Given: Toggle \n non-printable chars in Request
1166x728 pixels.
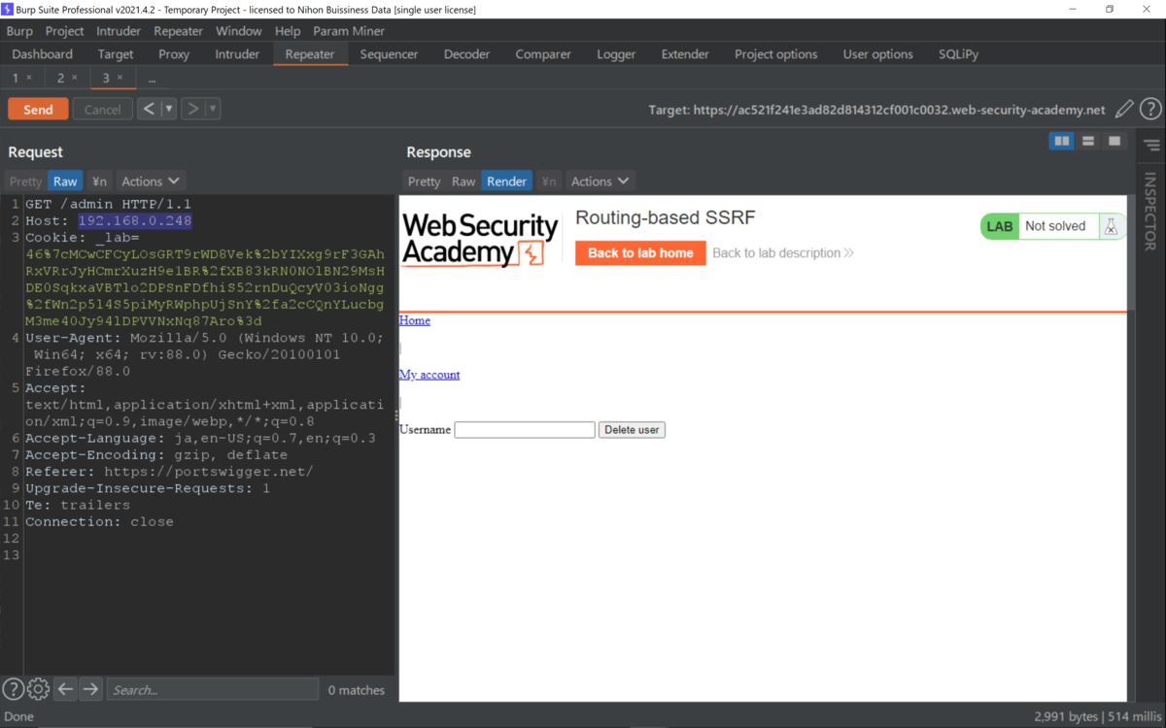Looking at the screenshot, I should (99, 182).
